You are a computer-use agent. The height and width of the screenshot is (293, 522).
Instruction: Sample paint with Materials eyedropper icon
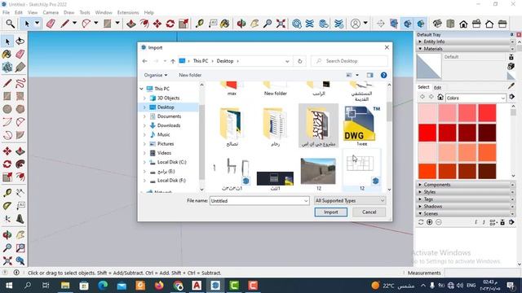coord(511,86)
